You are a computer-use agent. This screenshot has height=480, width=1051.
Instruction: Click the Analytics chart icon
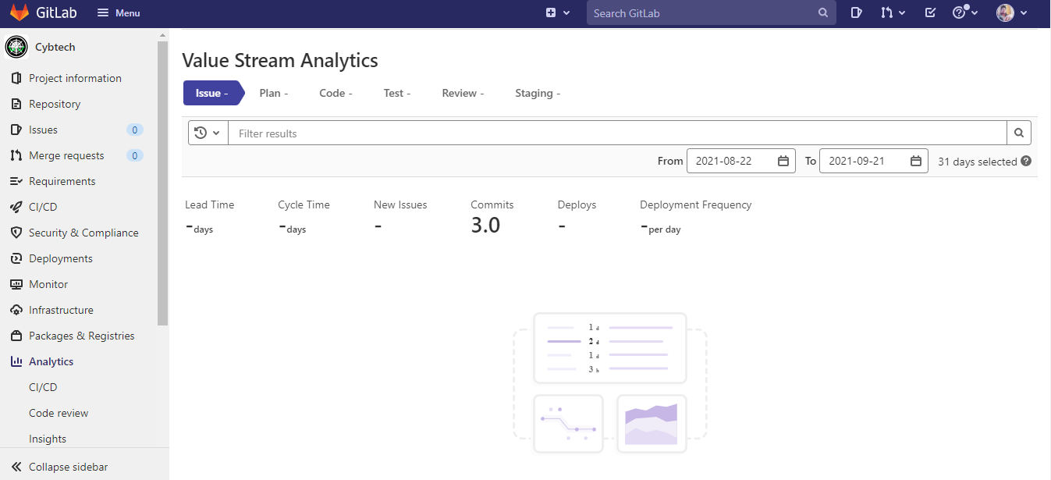click(x=16, y=361)
